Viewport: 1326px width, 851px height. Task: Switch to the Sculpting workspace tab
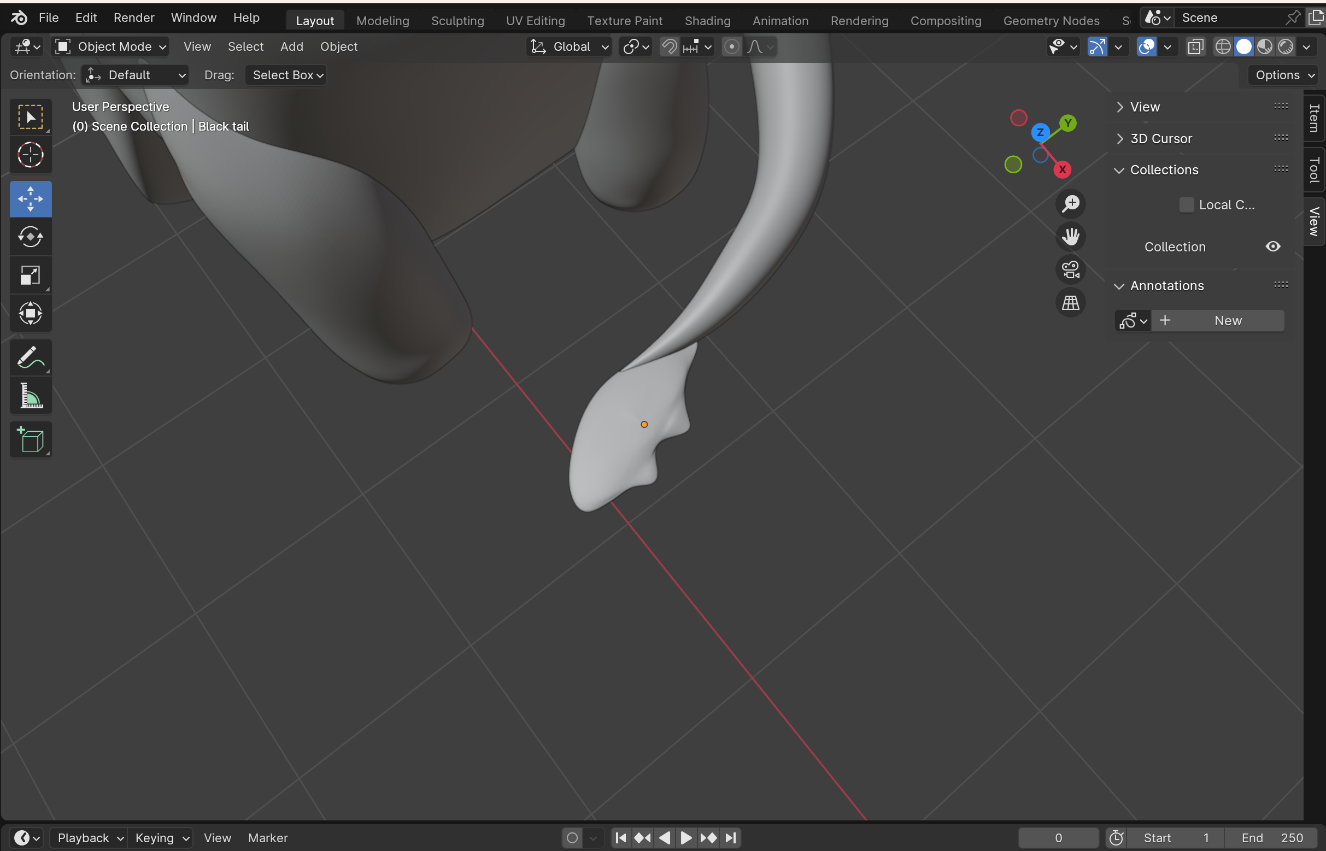point(457,21)
